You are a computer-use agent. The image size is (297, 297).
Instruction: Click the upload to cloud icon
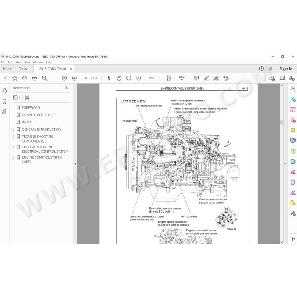tap(25, 78)
